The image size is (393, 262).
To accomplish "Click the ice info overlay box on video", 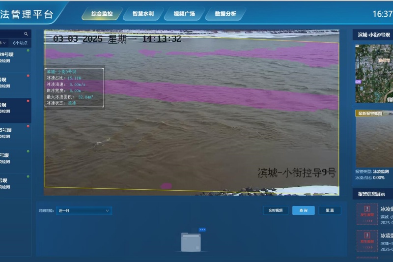I will tap(74, 87).
